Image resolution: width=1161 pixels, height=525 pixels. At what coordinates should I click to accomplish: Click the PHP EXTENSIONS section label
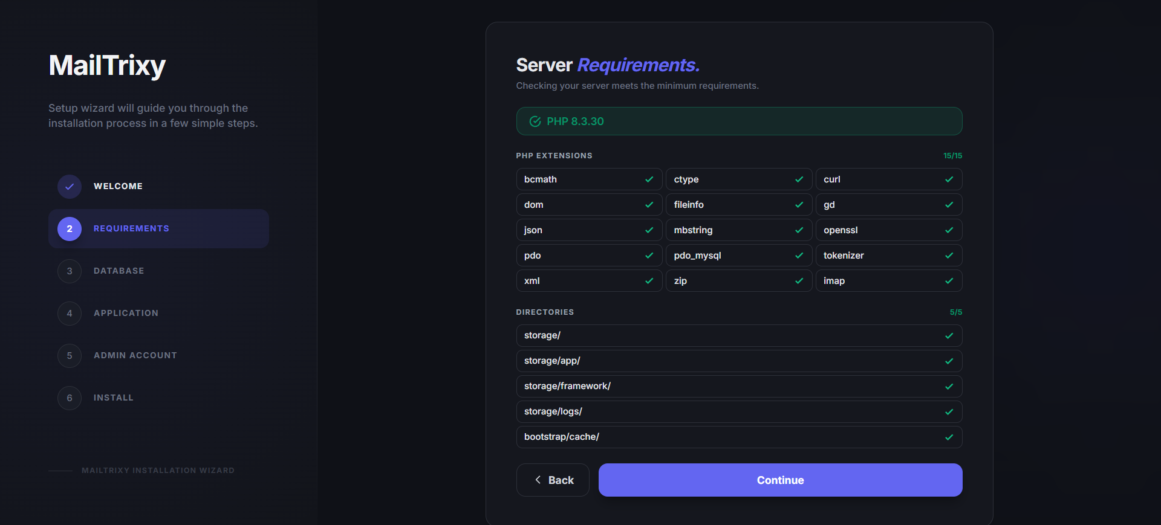point(554,156)
